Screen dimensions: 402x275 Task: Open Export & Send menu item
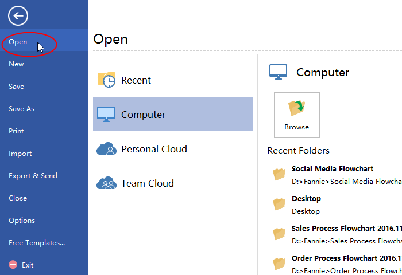tap(33, 176)
